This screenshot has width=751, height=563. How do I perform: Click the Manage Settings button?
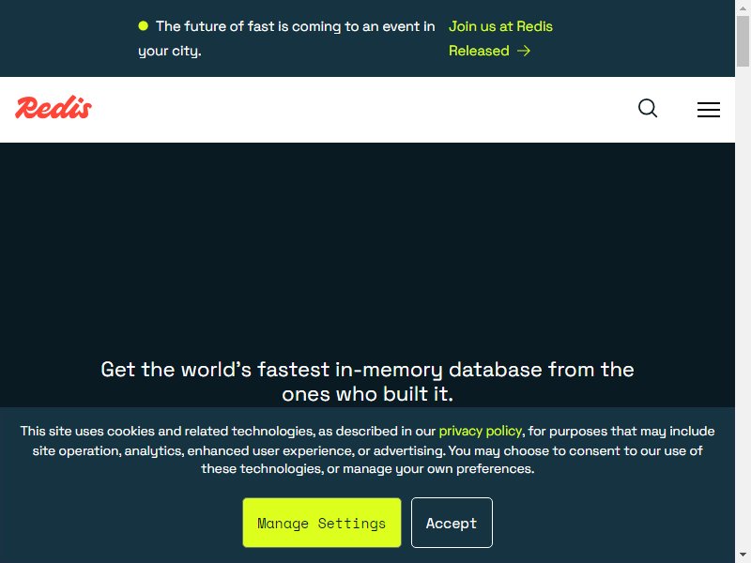[x=322, y=523]
